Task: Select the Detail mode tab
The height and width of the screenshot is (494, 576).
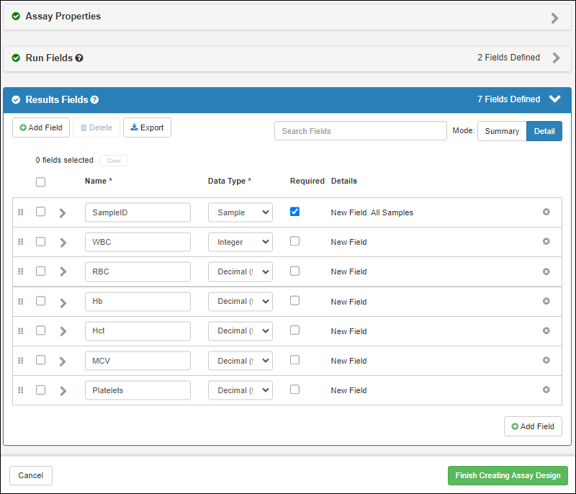Action: [x=544, y=131]
